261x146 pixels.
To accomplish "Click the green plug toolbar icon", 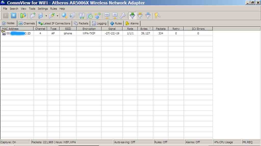I will pos(52,16).
